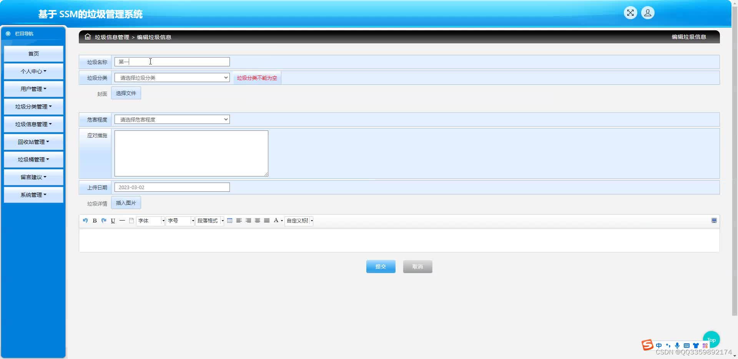Switch Chinese/English mode 中 icon
The image size is (738, 359).
[659, 346]
